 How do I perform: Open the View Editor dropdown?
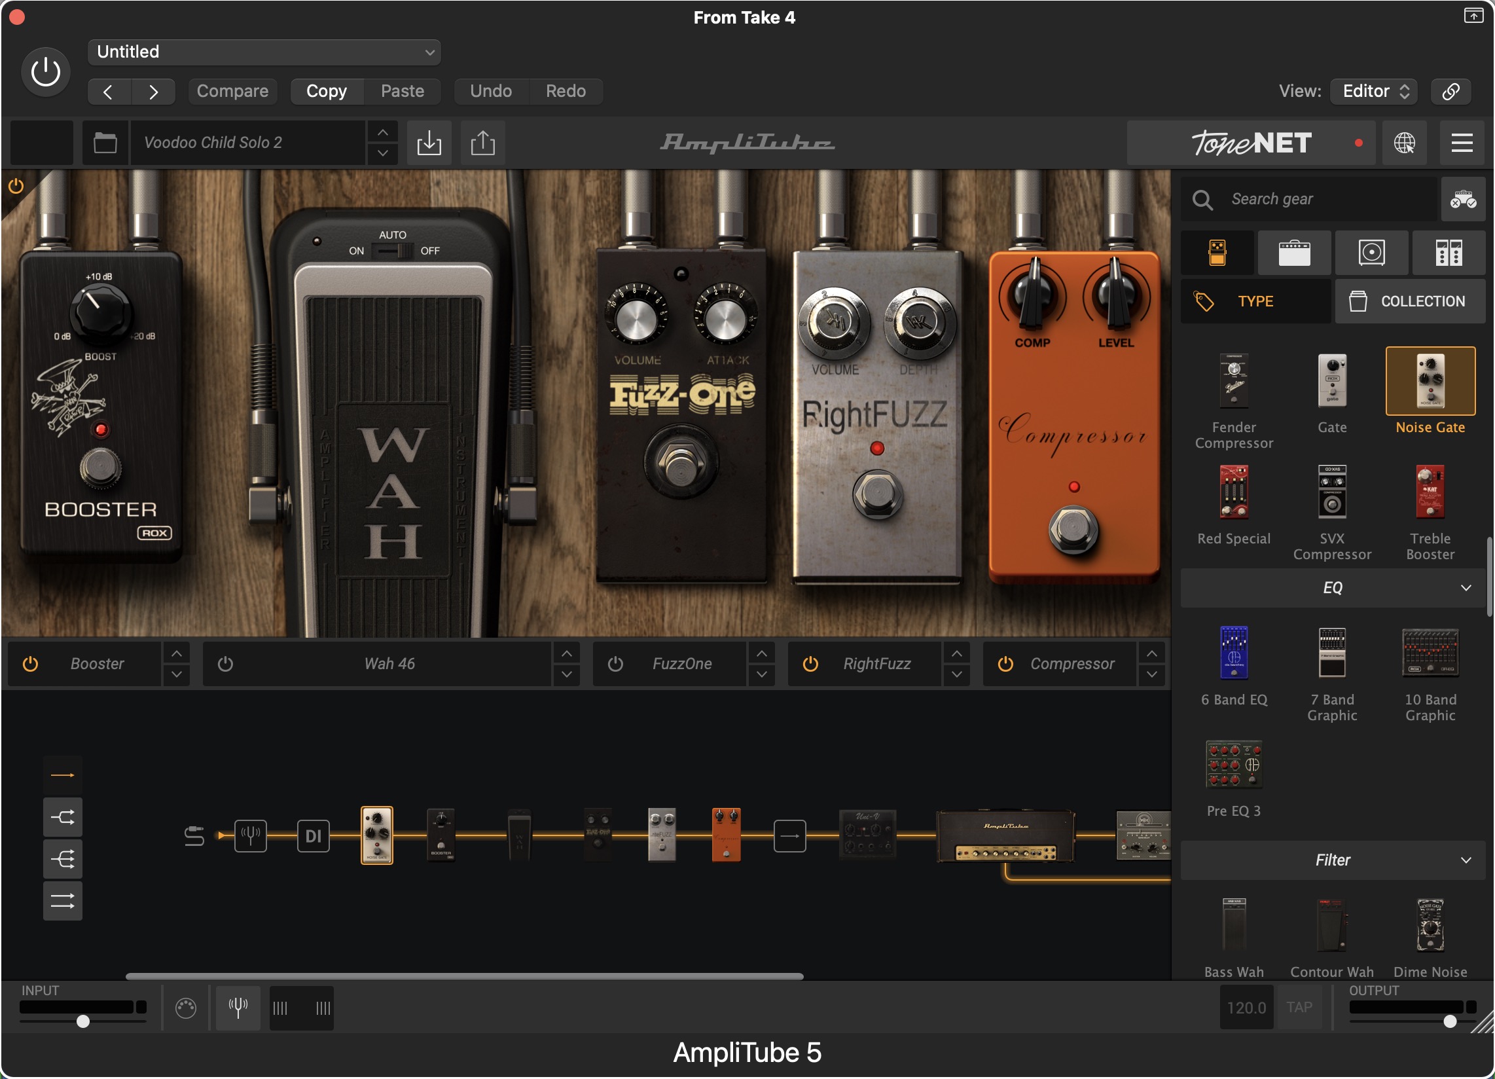tap(1375, 91)
